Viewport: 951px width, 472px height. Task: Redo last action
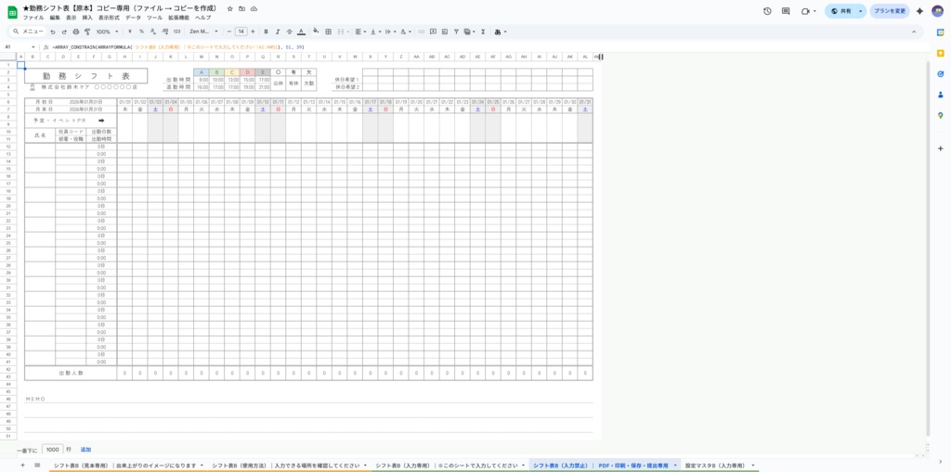[x=64, y=32]
